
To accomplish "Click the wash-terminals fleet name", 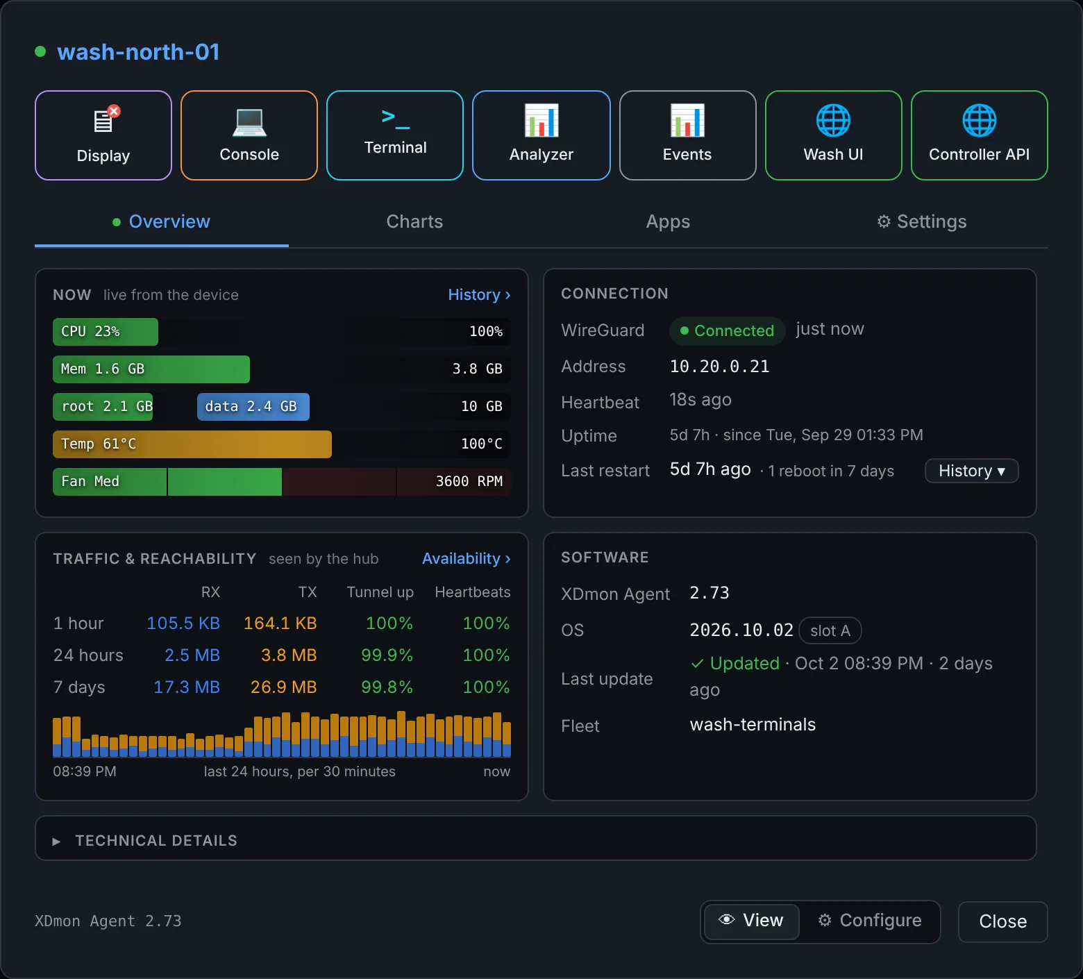I will click(753, 725).
